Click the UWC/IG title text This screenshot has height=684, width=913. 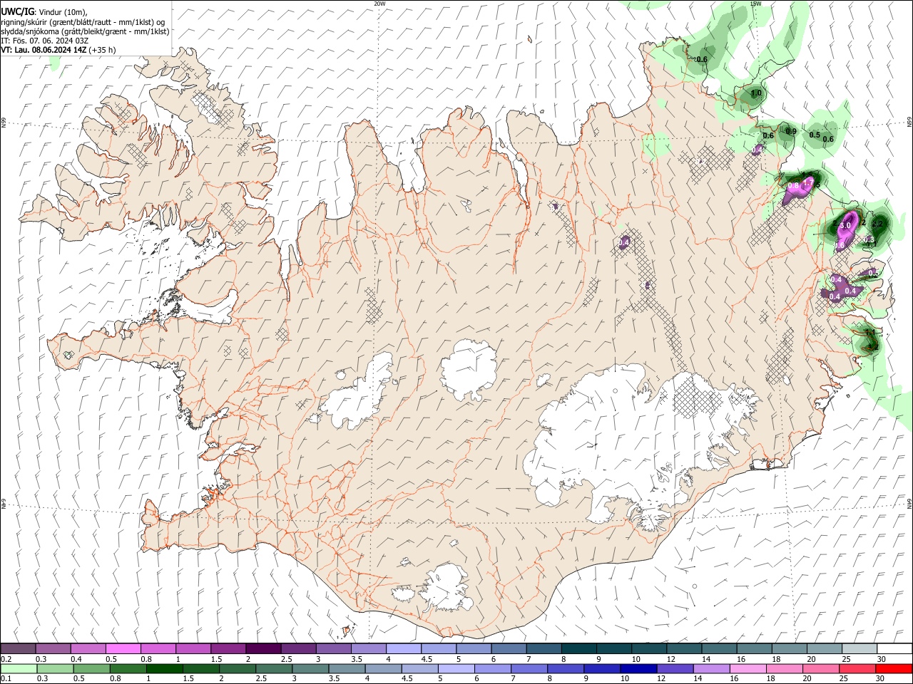pos(17,11)
